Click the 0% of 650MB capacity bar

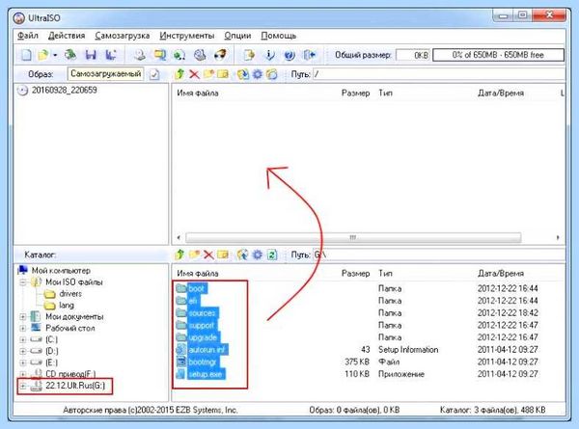click(498, 55)
